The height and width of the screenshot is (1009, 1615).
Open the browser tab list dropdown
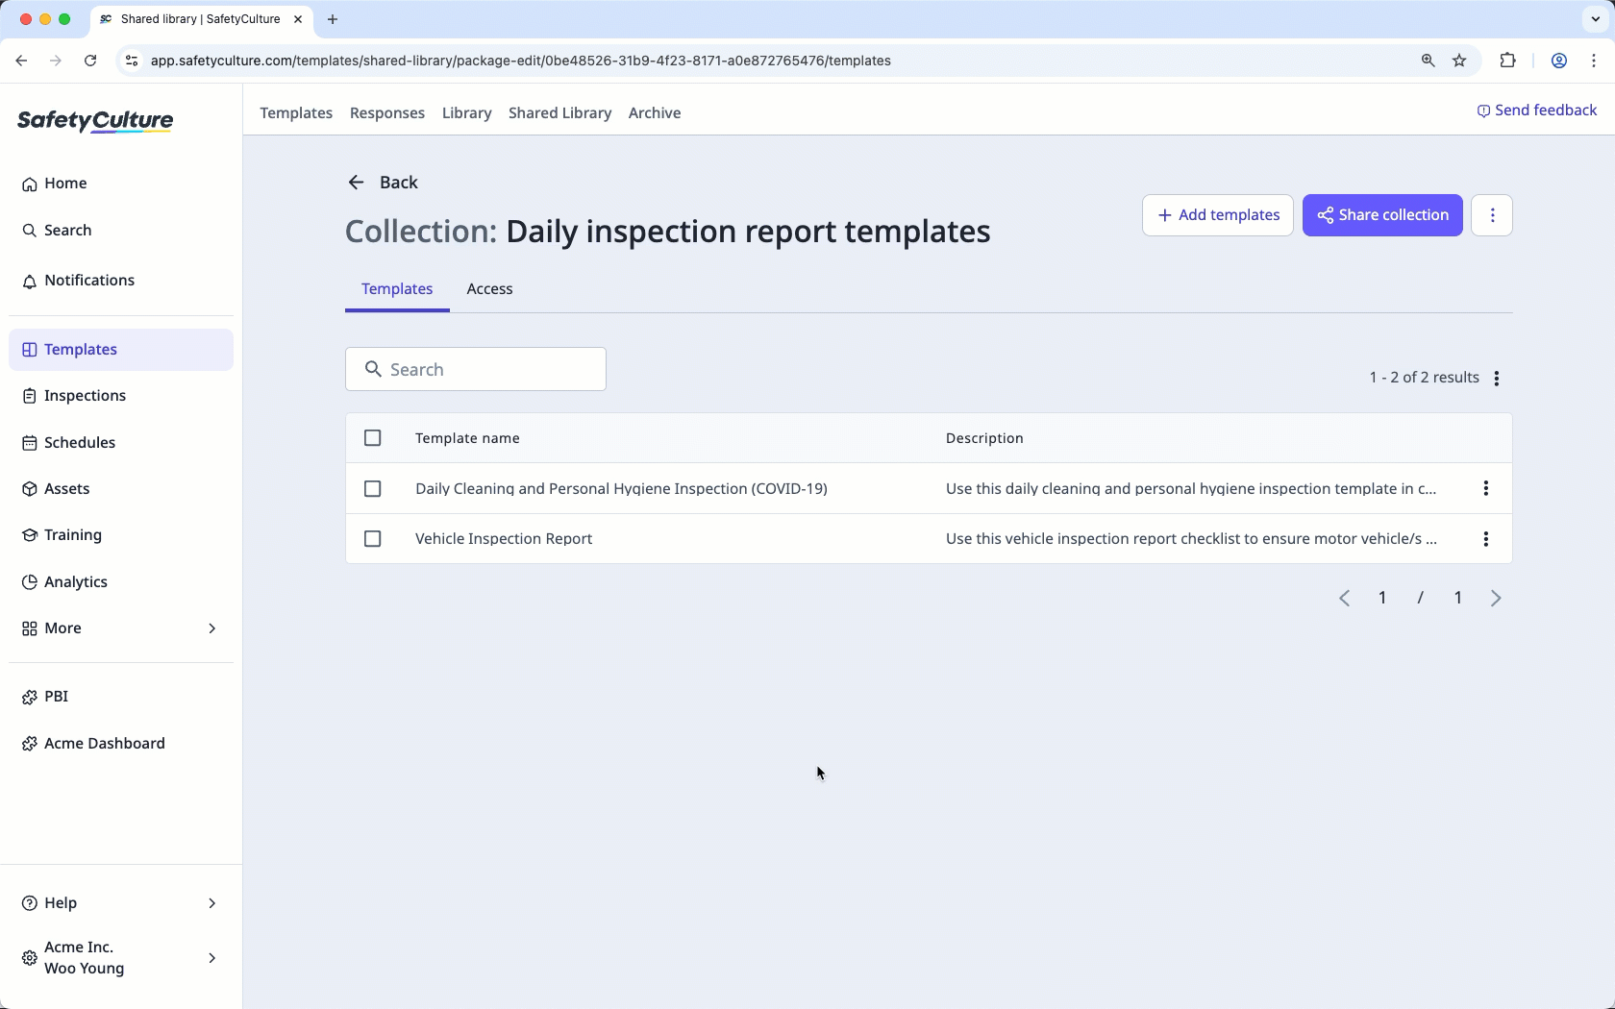coord(1595,19)
